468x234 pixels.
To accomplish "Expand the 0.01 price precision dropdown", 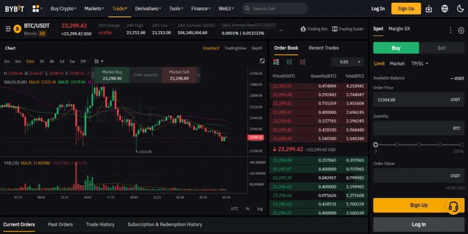I will pyautogui.click(x=347, y=62).
